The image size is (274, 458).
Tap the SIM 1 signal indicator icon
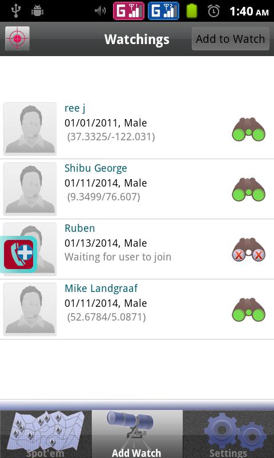tap(128, 11)
